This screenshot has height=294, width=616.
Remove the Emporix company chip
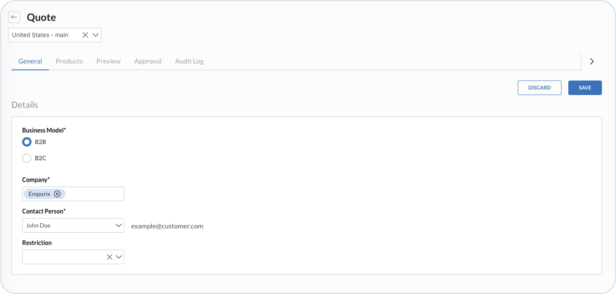click(x=57, y=194)
